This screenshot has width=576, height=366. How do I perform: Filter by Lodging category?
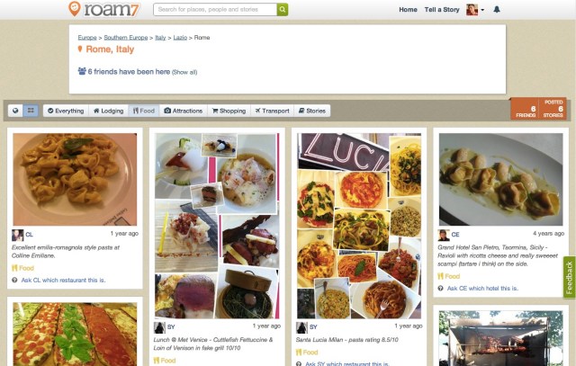click(108, 111)
